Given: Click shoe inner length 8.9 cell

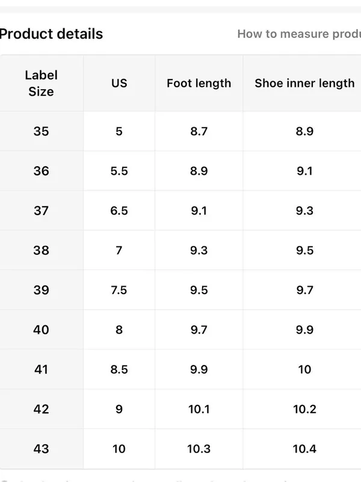Looking at the screenshot, I should click(x=302, y=131).
